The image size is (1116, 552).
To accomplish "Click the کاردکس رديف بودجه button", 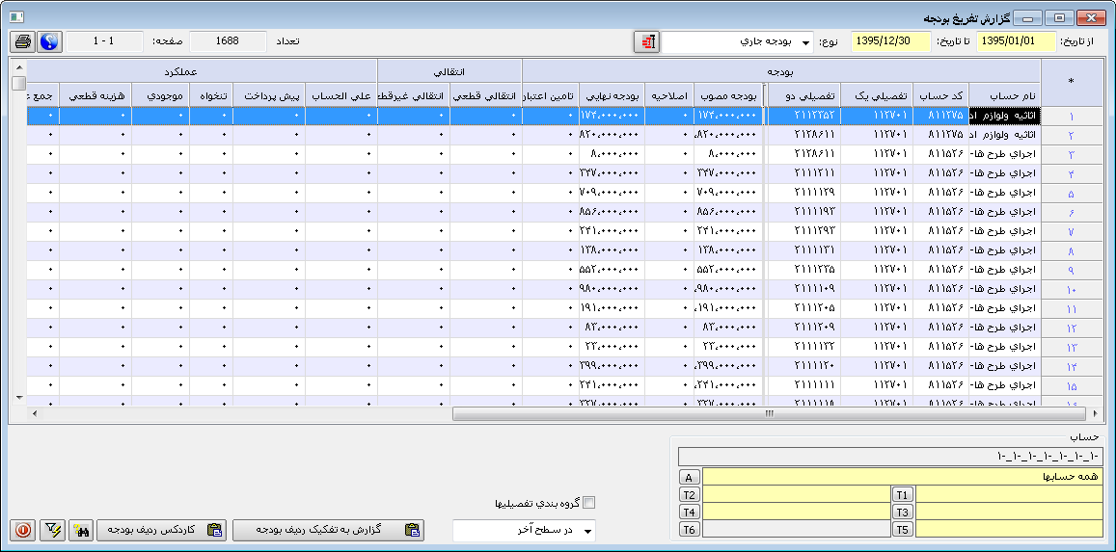I will (161, 530).
